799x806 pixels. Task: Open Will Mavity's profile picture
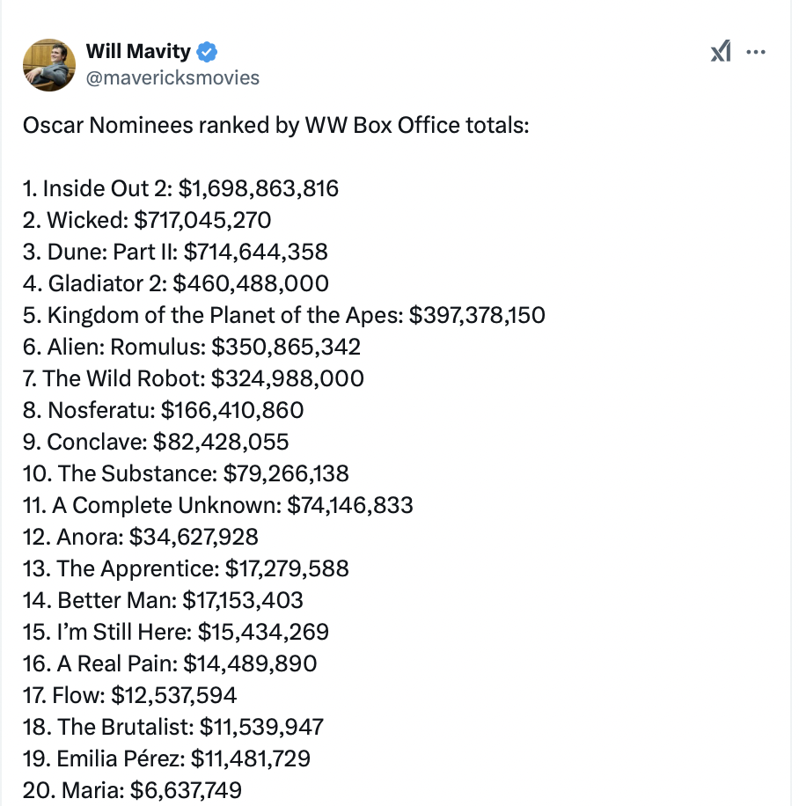pyautogui.click(x=49, y=64)
